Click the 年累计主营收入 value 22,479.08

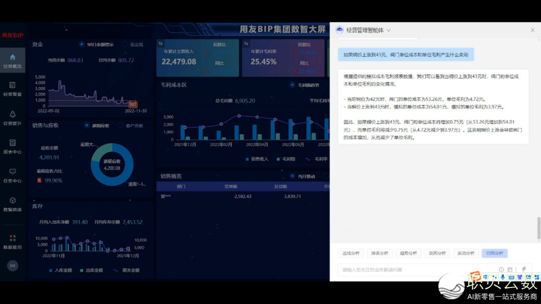pos(179,61)
